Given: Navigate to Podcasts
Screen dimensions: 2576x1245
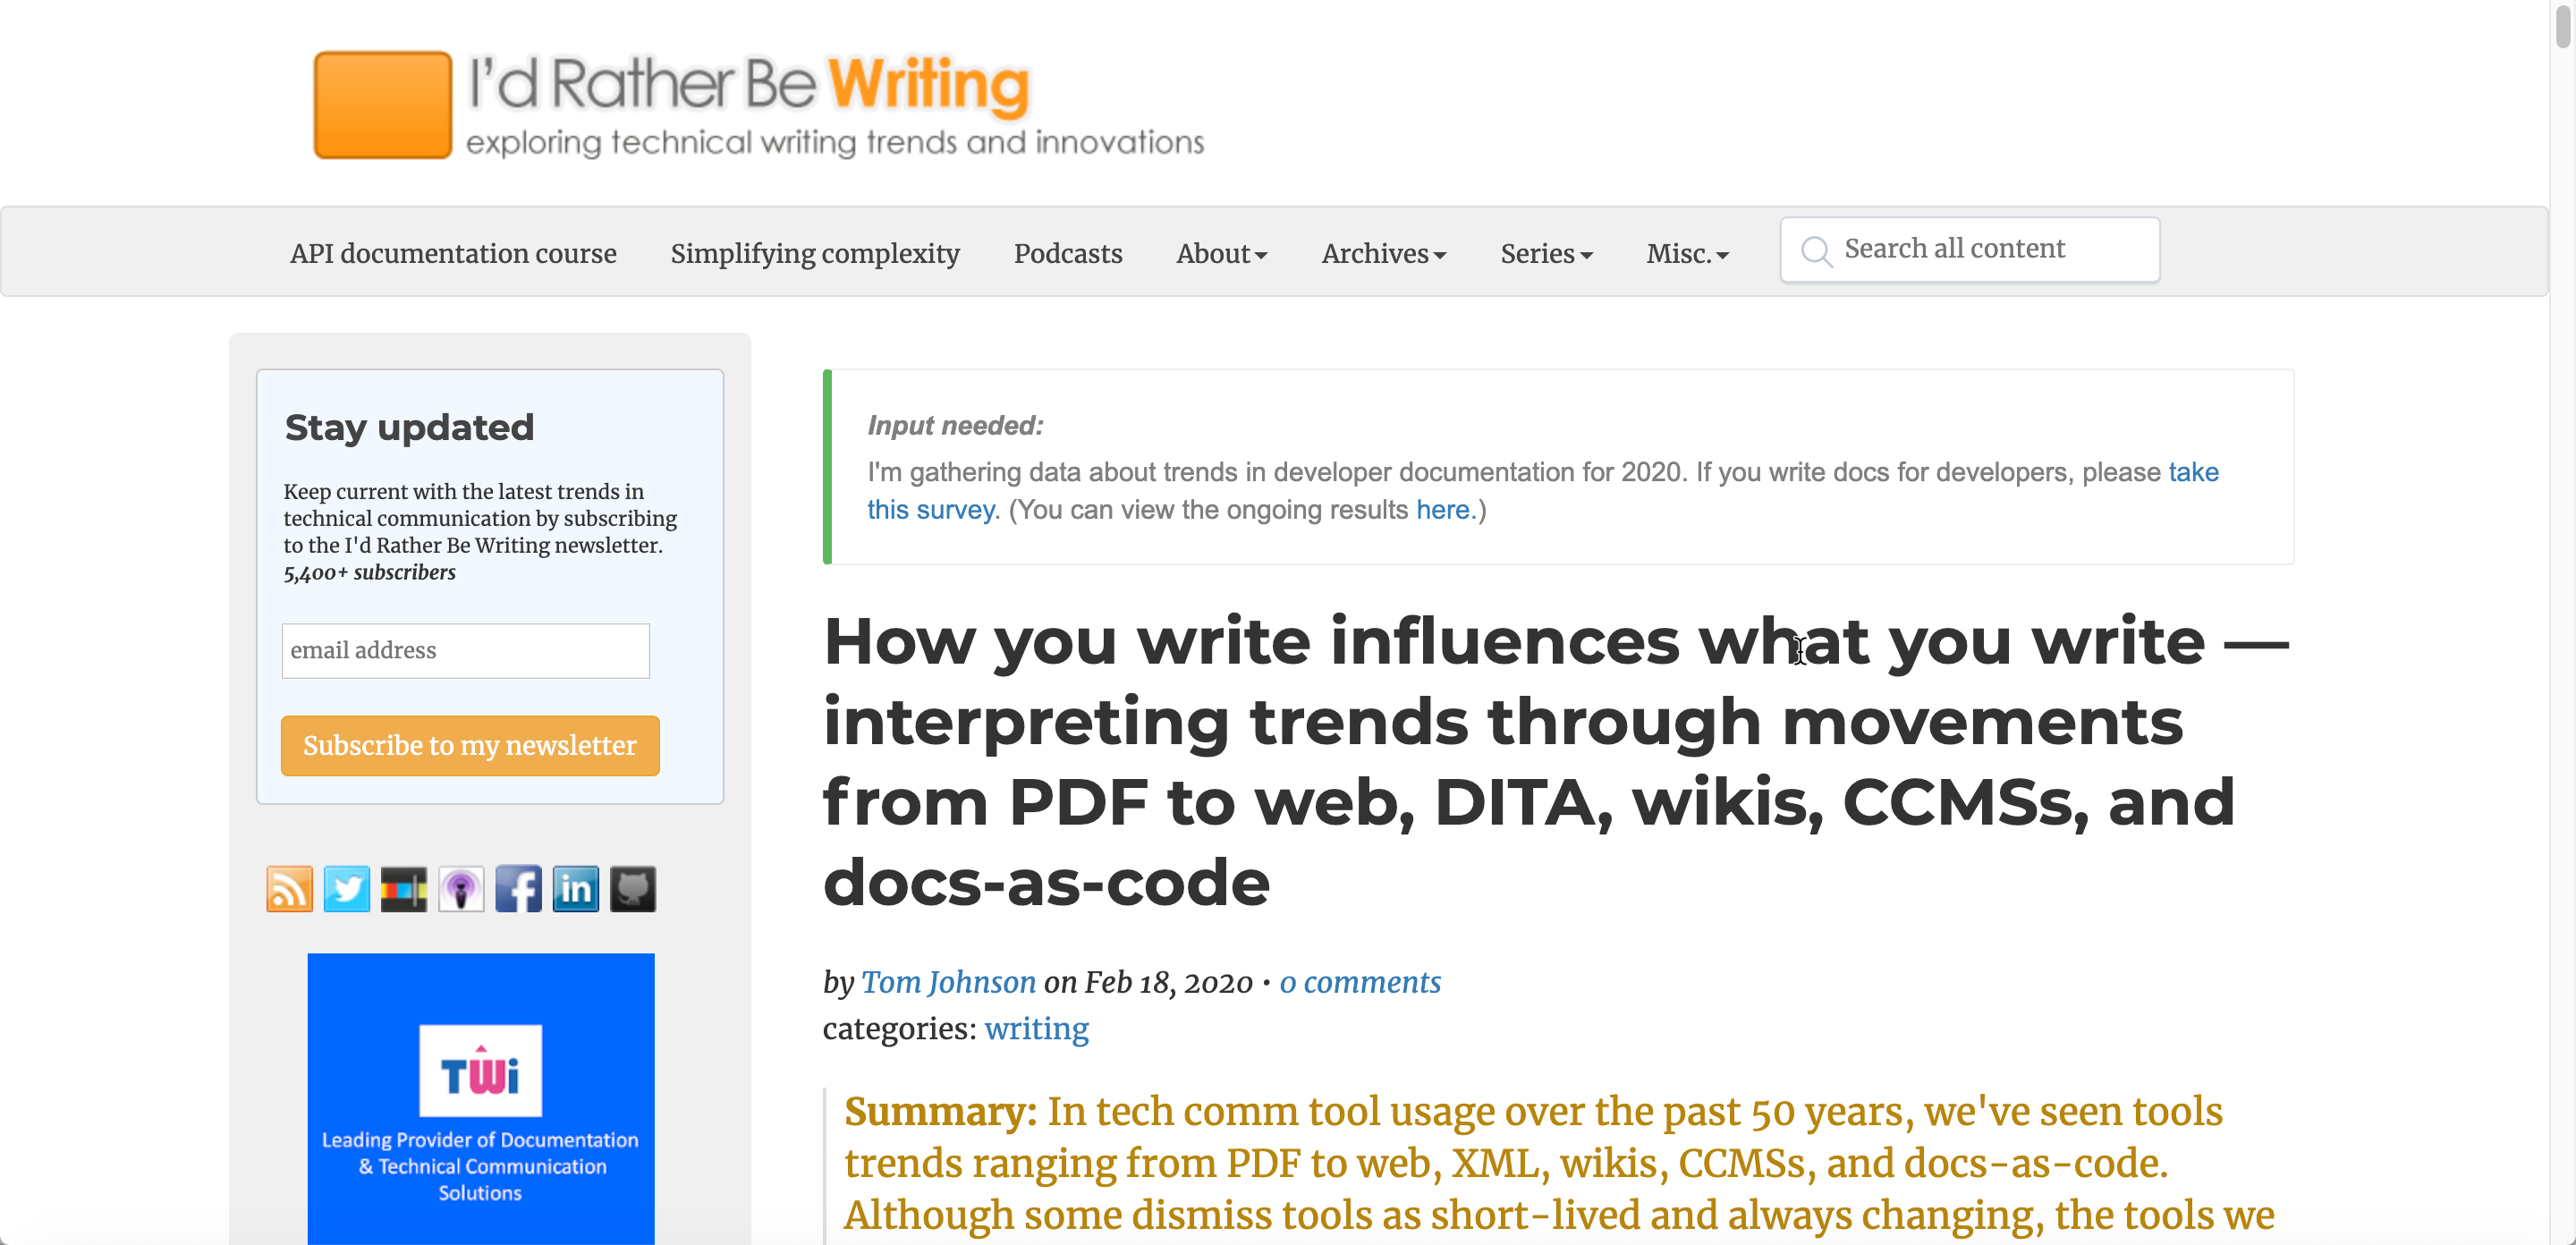Looking at the screenshot, I should click(1067, 254).
